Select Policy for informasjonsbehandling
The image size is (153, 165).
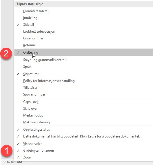(x=84, y=81)
